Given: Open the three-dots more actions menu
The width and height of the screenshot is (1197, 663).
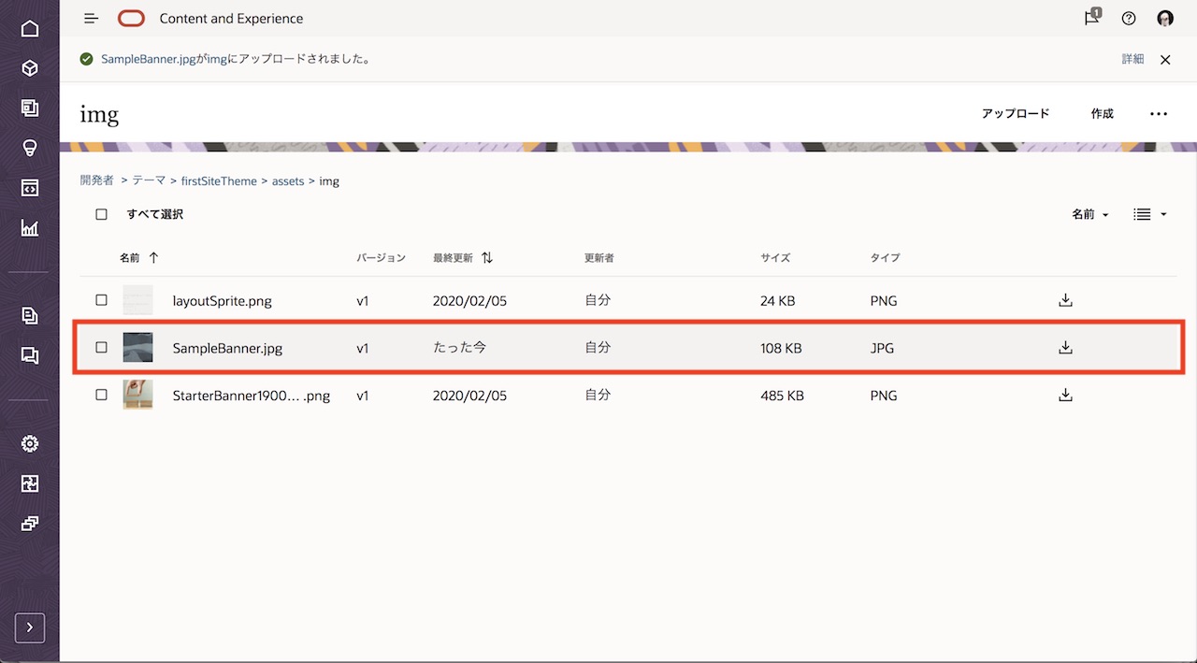Looking at the screenshot, I should pyautogui.click(x=1159, y=114).
